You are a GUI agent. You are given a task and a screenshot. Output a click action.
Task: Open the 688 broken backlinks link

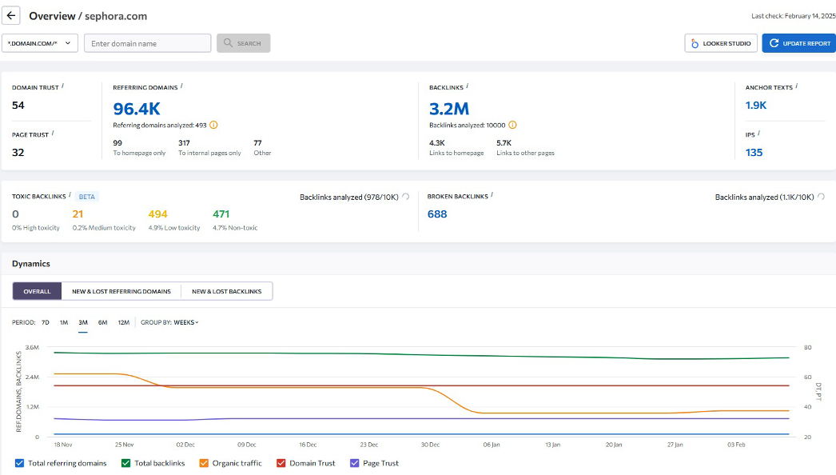pos(437,214)
